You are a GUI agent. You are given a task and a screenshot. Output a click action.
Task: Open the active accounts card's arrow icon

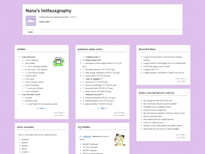click(66, 127)
